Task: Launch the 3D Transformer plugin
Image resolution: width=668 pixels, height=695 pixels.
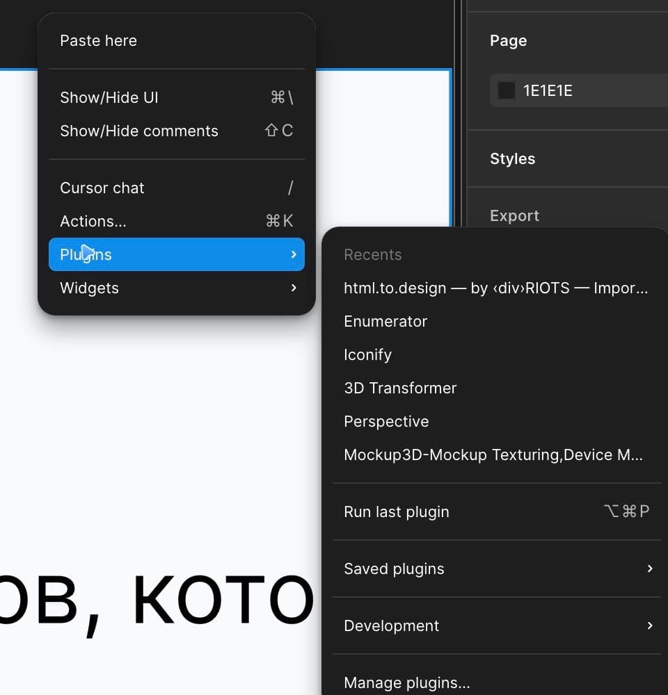Action: [x=496, y=389]
